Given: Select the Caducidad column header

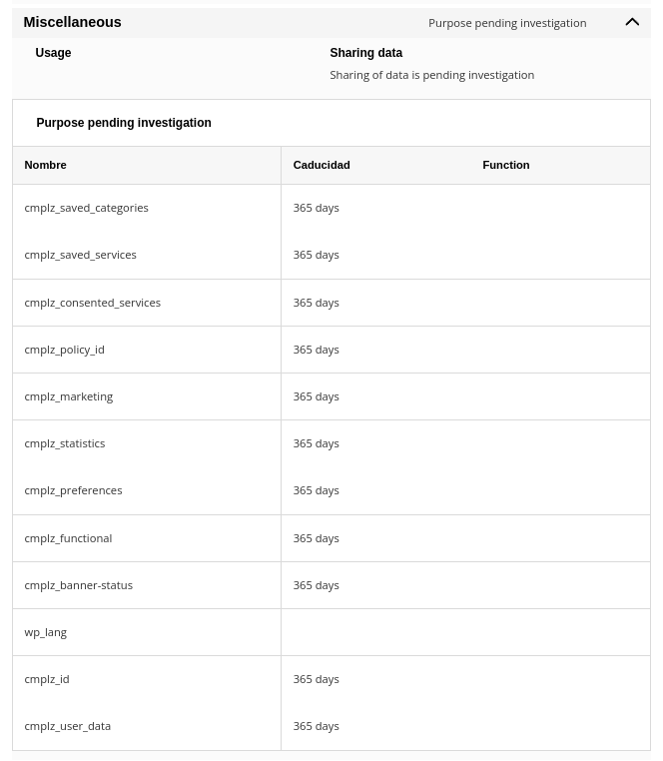Looking at the screenshot, I should [x=321, y=165].
